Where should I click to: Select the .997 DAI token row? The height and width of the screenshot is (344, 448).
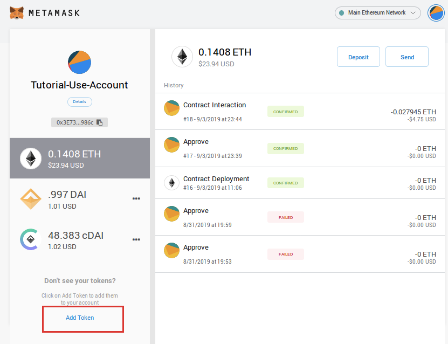(80, 199)
